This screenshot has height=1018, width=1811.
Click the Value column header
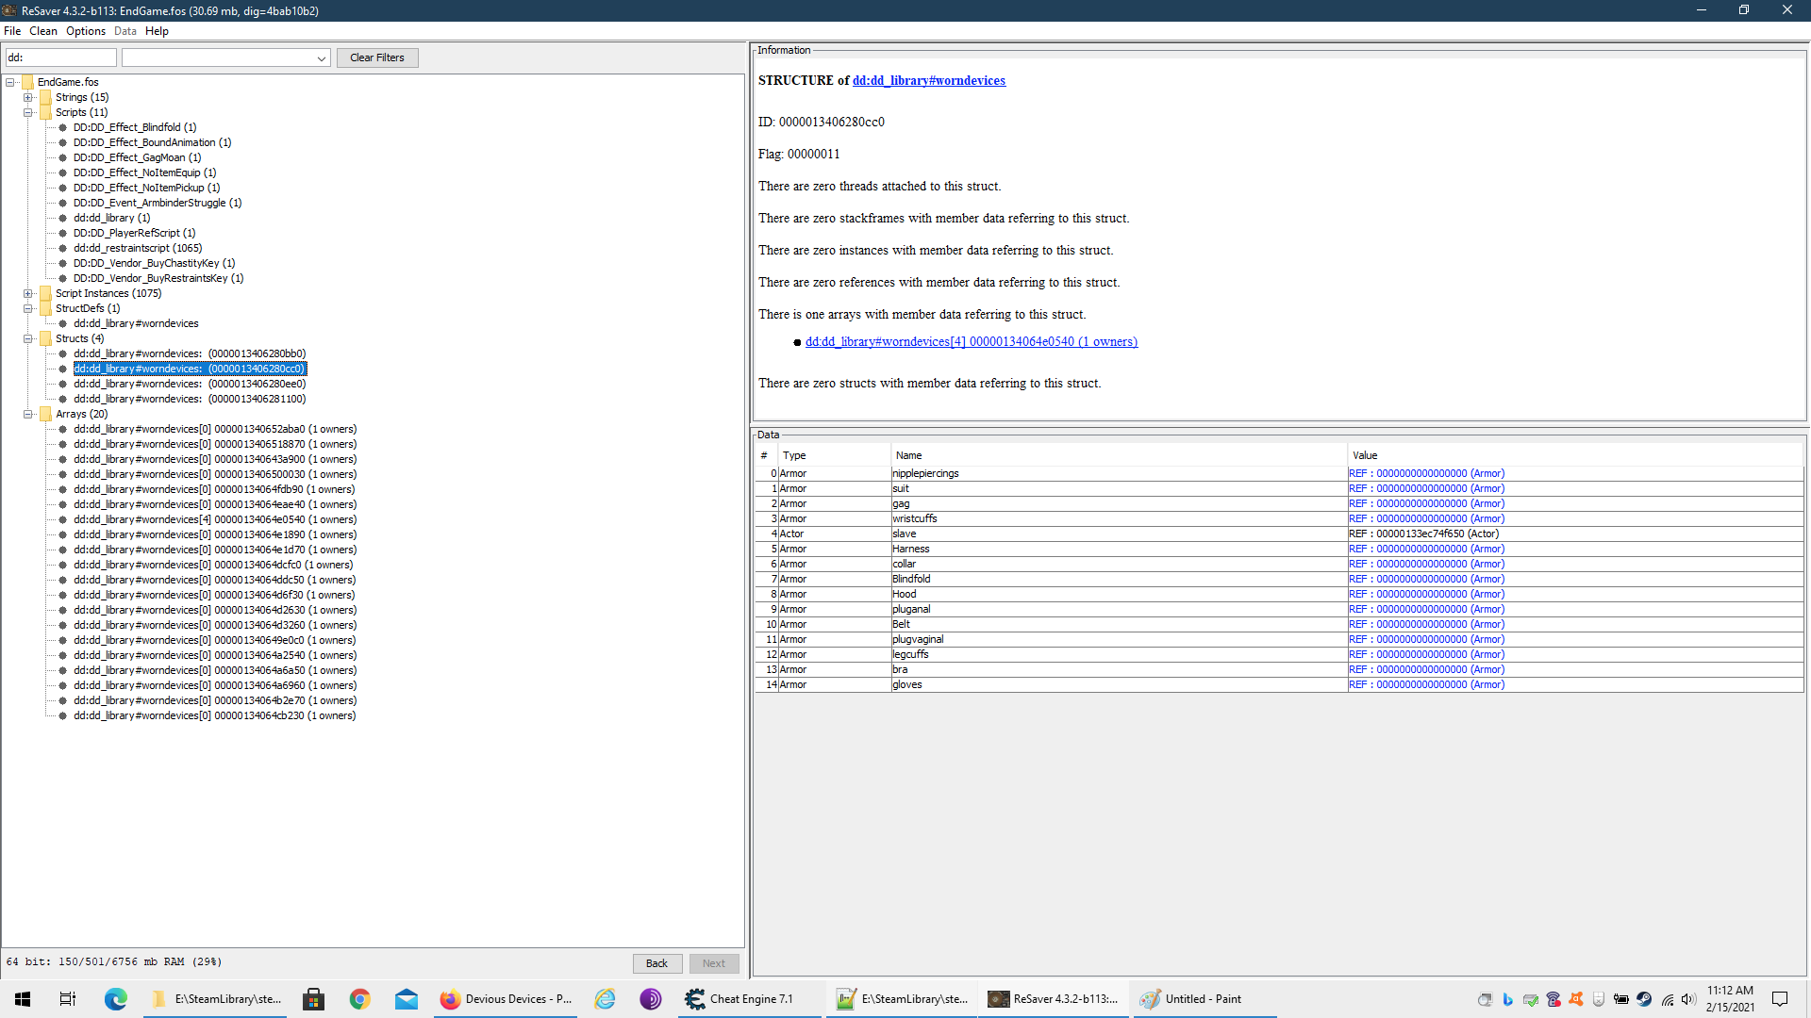click(1575, 455)
